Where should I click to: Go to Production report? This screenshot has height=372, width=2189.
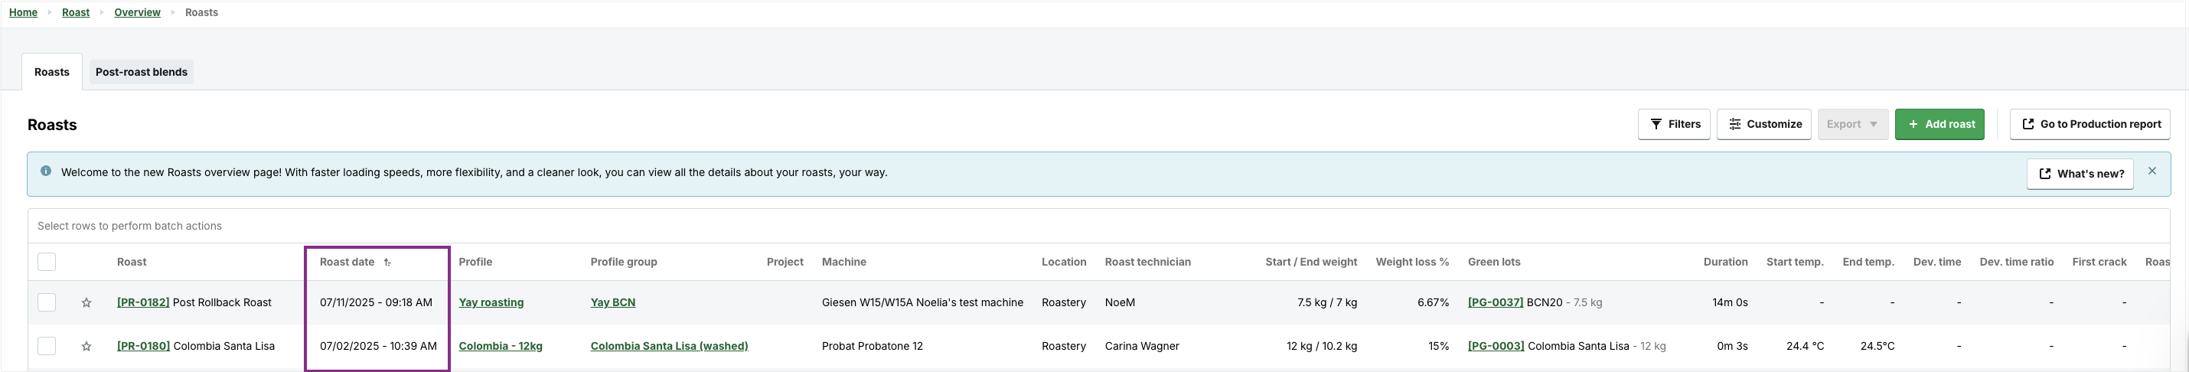[x=2089, y=124]
